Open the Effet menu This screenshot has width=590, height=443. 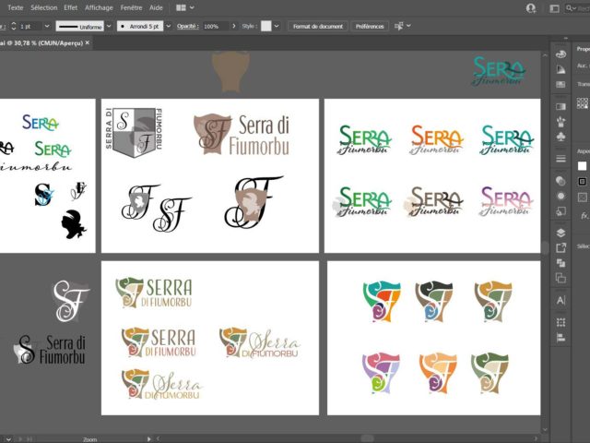tap(71, 7)
